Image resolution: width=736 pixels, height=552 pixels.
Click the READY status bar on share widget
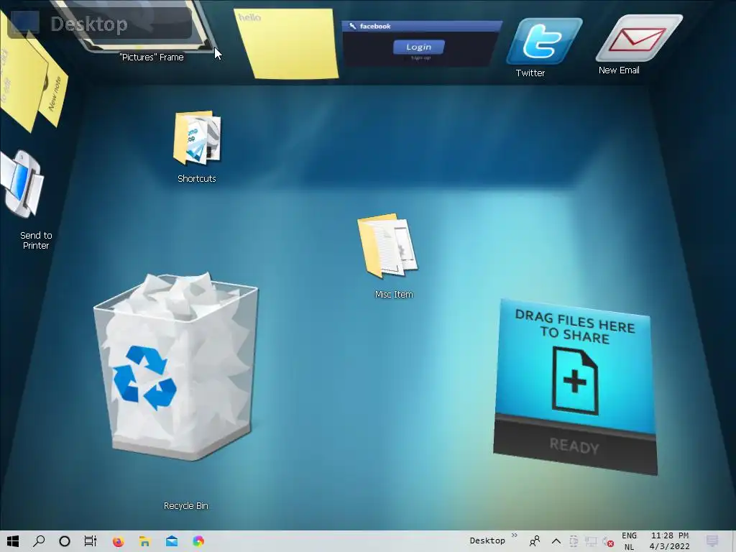[x=575, y=446]
